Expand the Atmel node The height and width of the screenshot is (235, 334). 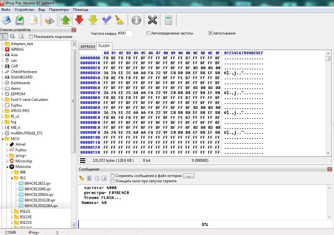click(7, 144)
